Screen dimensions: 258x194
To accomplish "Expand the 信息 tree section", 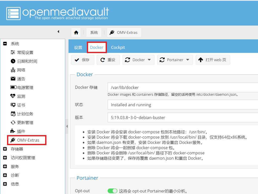I will (x=5, y=184).
